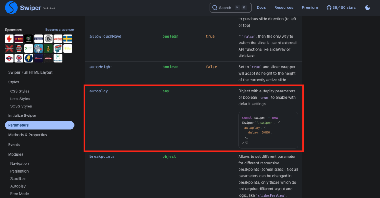380x198 pixels.
Task: Open the Docs menu
Action: (261, 8)
